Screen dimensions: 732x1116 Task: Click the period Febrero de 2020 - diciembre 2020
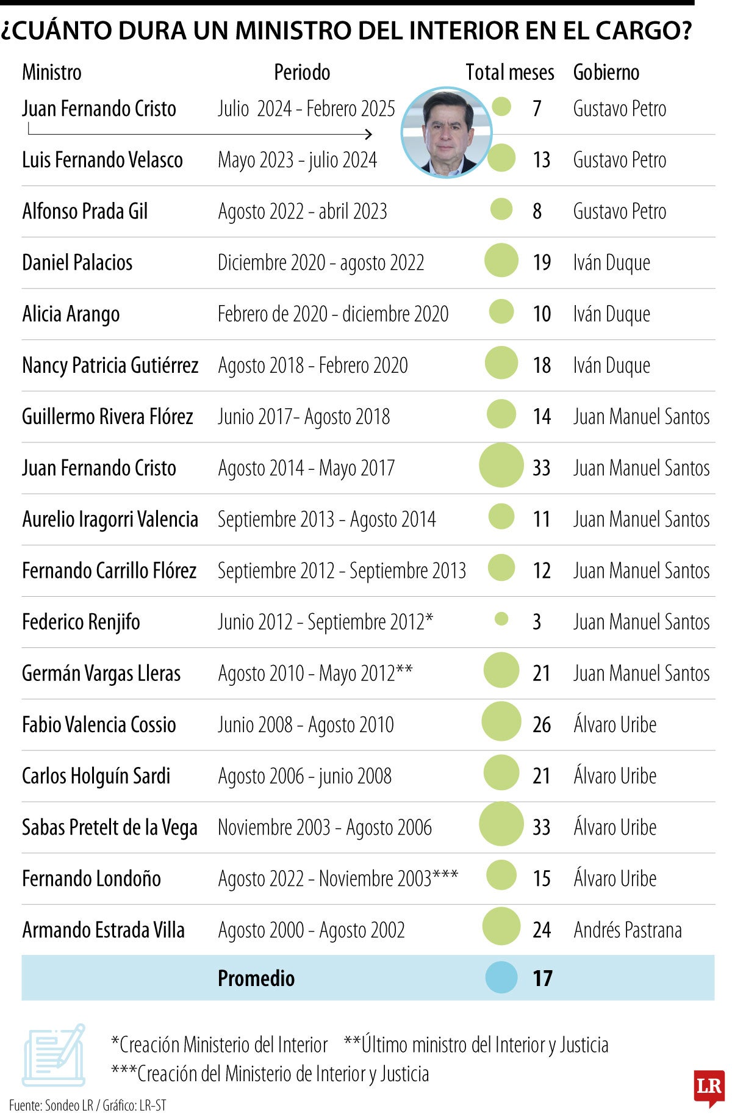(x=333, y=314)
